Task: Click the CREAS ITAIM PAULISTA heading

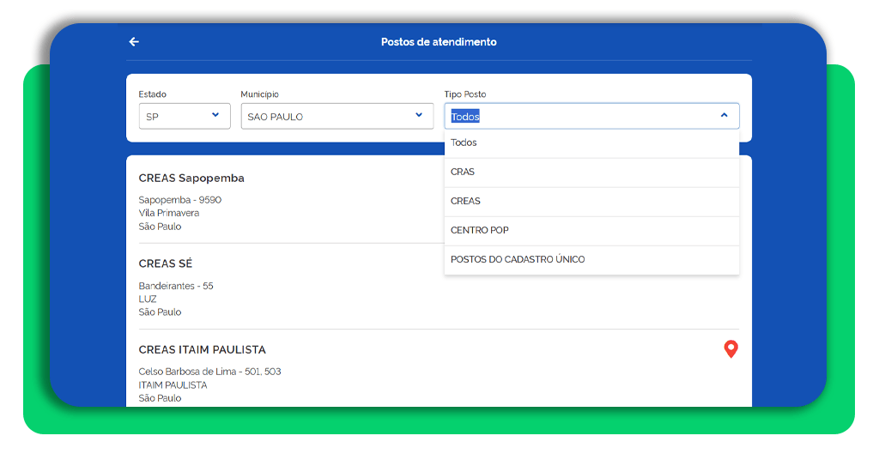Action: [x=203, y=350]
